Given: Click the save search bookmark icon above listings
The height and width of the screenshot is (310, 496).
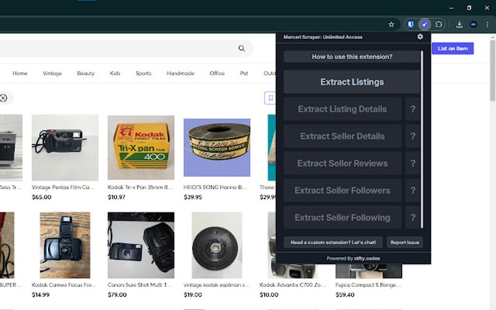Looking at the screenshot, I should pyautogui.click(x=271, y=98).
